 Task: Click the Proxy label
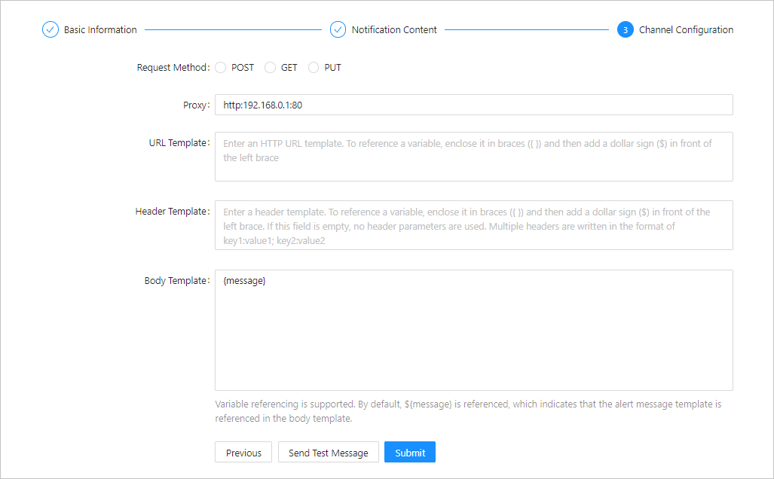coord(197,105)
